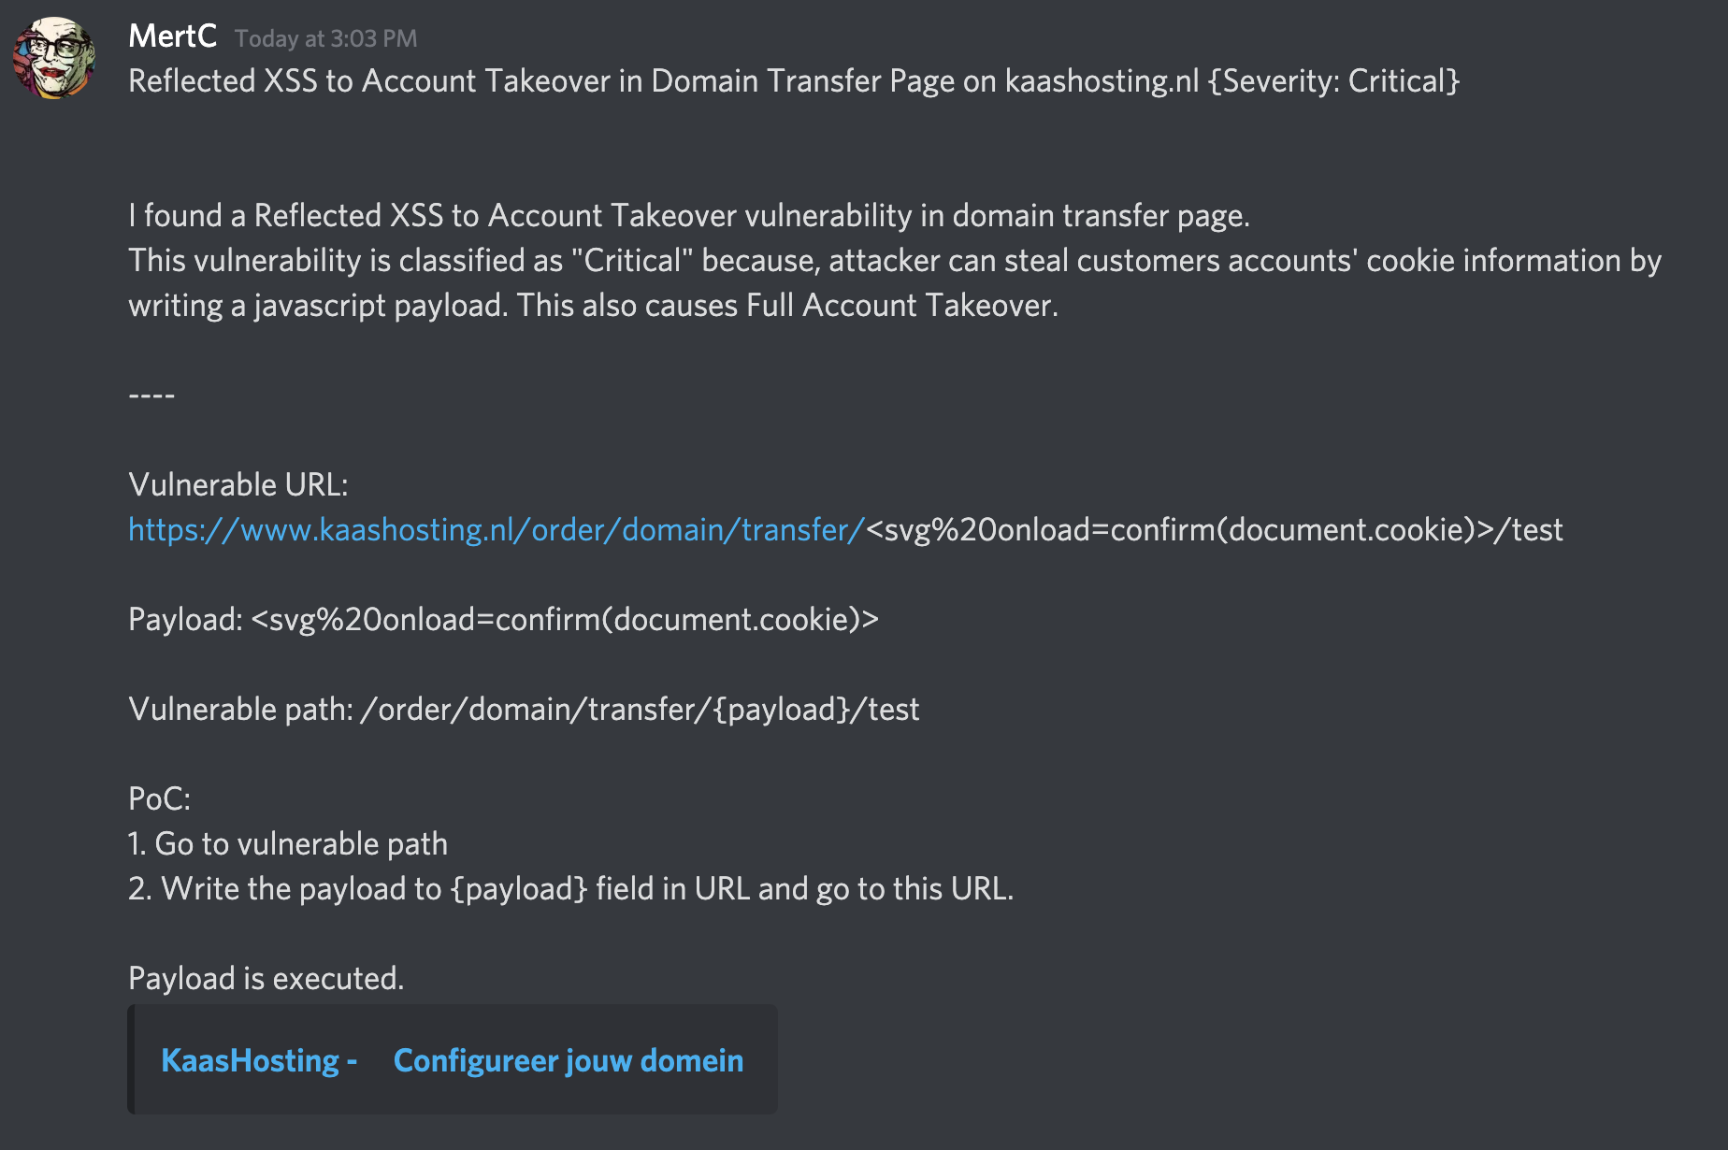Click step "1. Go to vulnerable path"
Image resolution: width=1728 pixels, height=1150 pixels.
pyautogui.click(x=288, y=844)
